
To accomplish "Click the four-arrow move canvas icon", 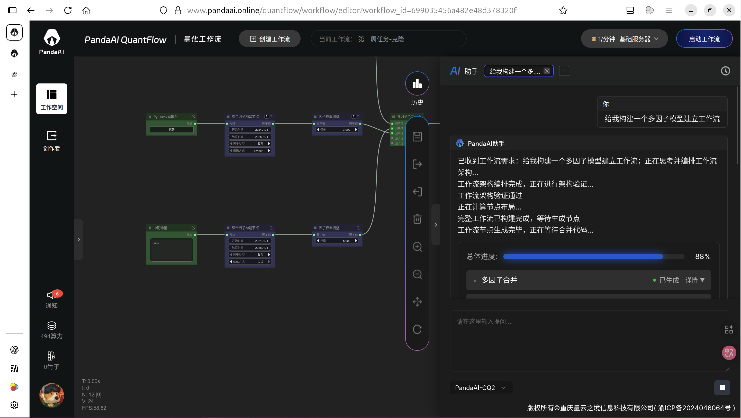I will (417, 302).
